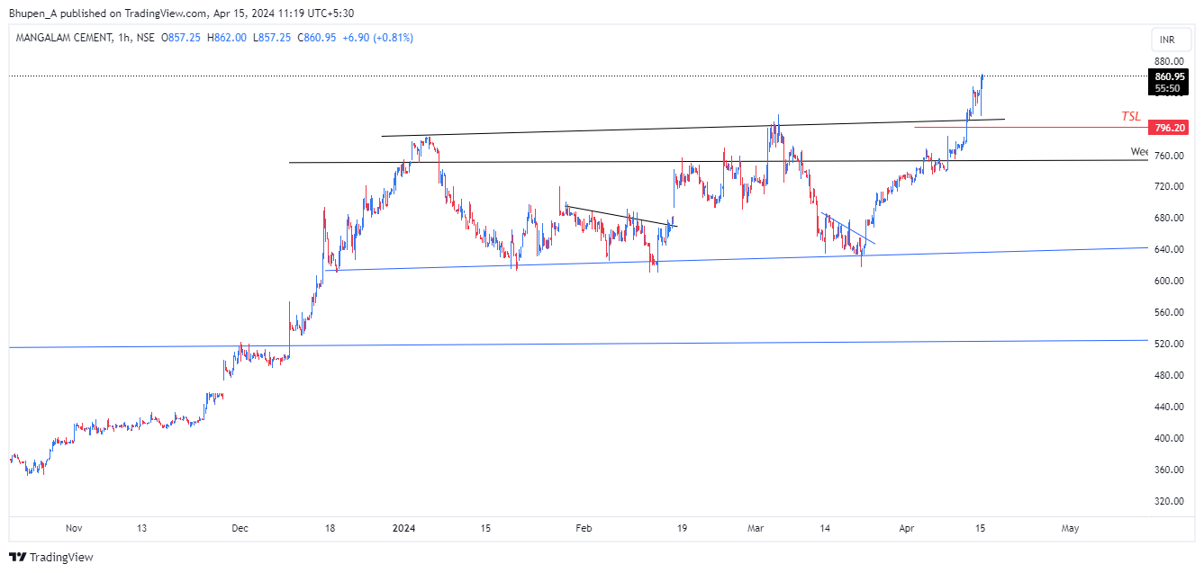The height and width of the screenshot is (573, 1204).
Task: Click the Feb label on time axis
Action: pos(584,529)
